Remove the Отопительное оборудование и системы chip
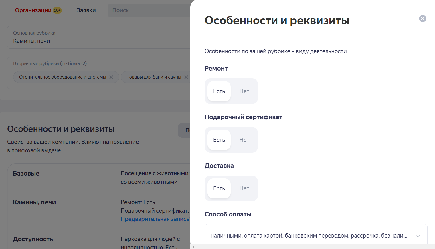The height and width of the screenshot is (249, 435). (x=111, y=77)
